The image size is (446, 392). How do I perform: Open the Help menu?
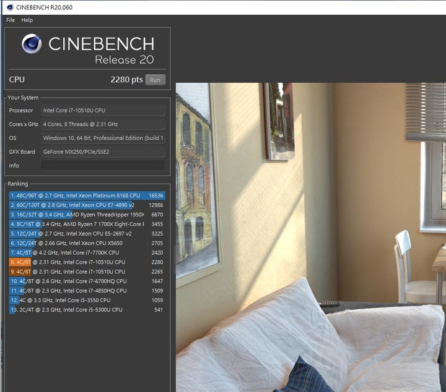[27, 20]
